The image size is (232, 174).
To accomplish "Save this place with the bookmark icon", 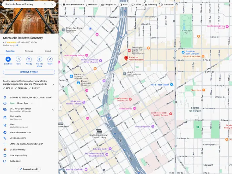I will click(18, 59).
